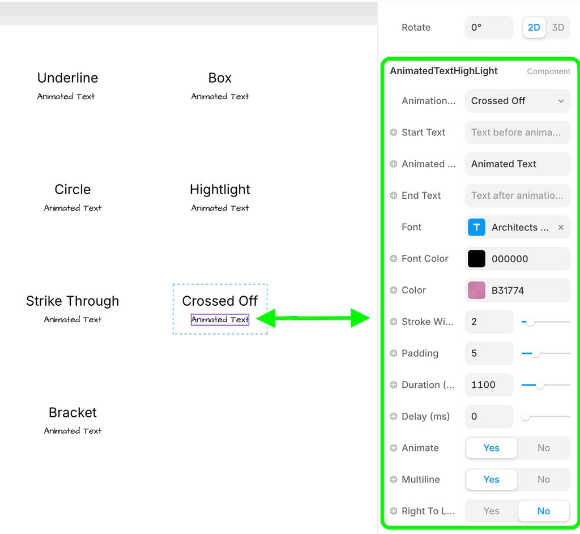580x534 pixels.
Task: Set Right To Left to Yes
Action: [491, 511]
